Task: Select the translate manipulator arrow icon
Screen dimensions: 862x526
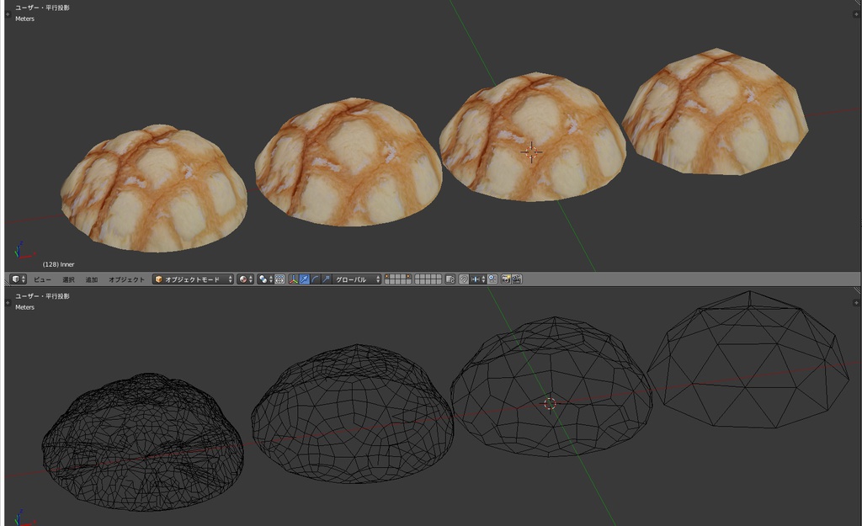Action: click(304, 279)
